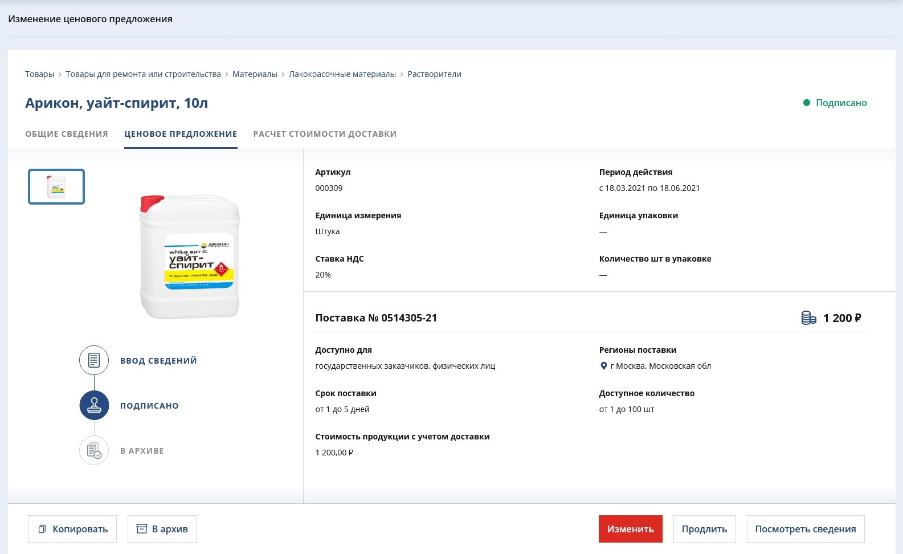Click the large canister product image
903x554 pixels.
point(190,256)
